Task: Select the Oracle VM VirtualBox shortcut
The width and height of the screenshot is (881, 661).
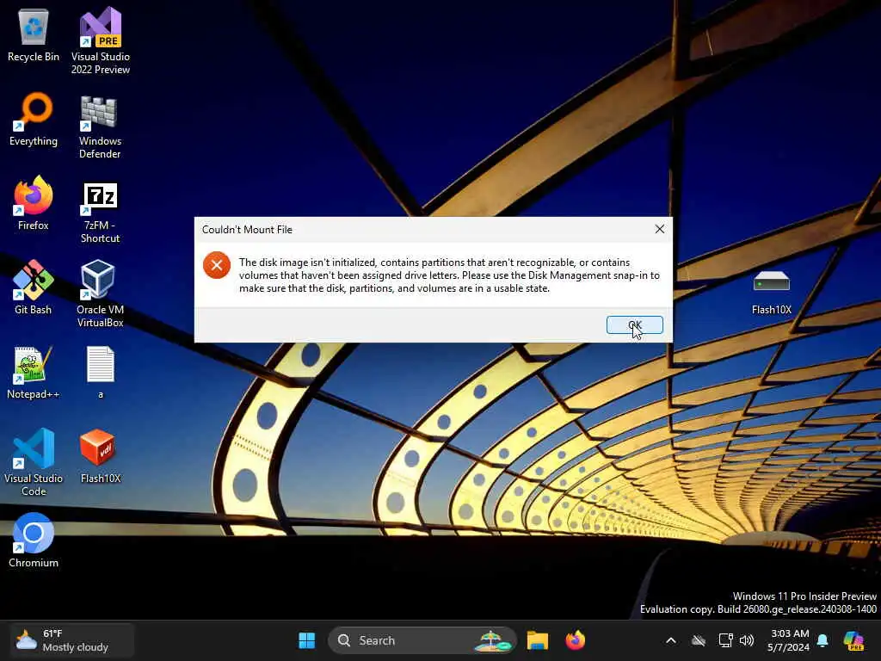Action: pyautogui.click(x=100, y=293)
